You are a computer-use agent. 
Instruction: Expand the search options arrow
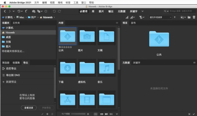[168, 11]
